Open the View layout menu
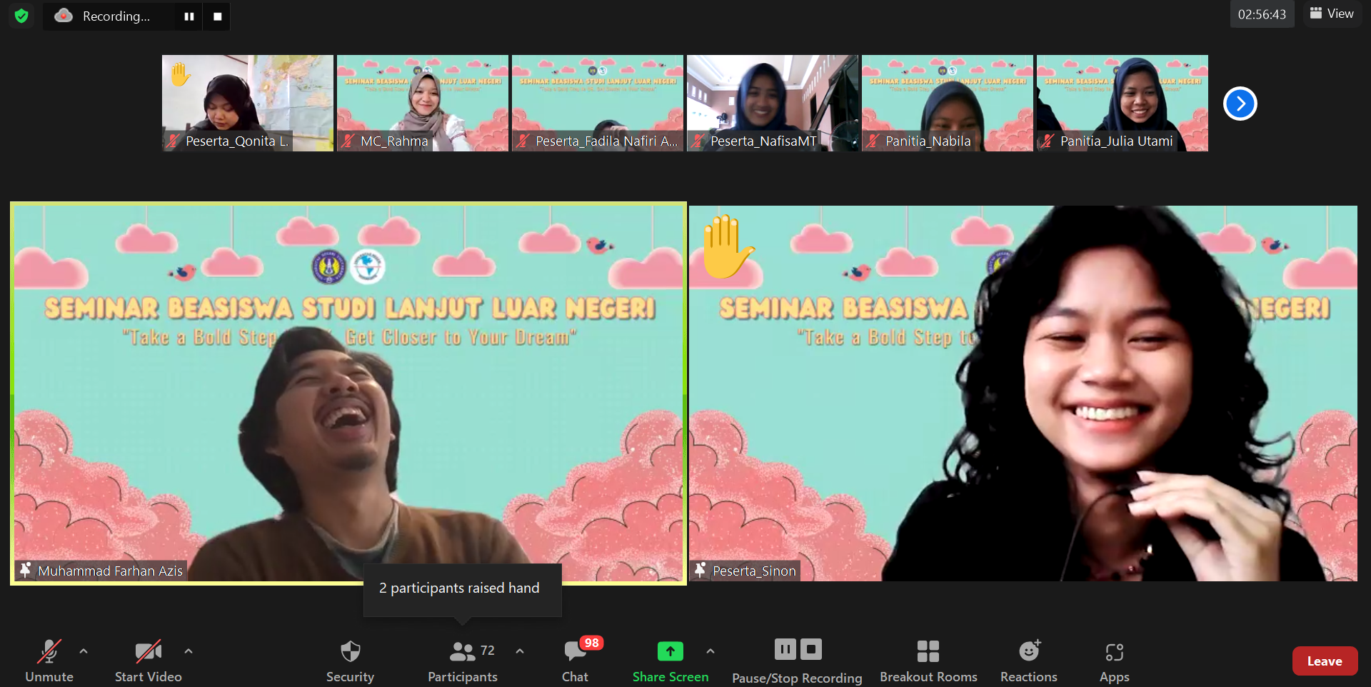1371x687 pixels. pyautogui.click(x=1332, y=14)
